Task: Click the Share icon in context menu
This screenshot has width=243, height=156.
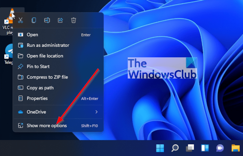Action: 60,20
